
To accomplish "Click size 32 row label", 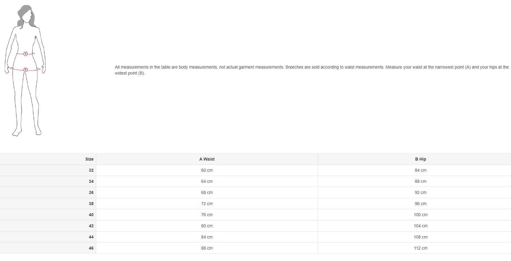I will [x=91, y=170].
